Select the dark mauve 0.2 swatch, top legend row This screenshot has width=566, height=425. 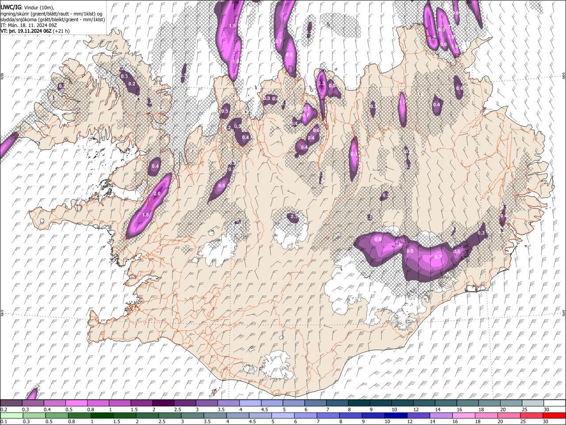coord(11,403)
